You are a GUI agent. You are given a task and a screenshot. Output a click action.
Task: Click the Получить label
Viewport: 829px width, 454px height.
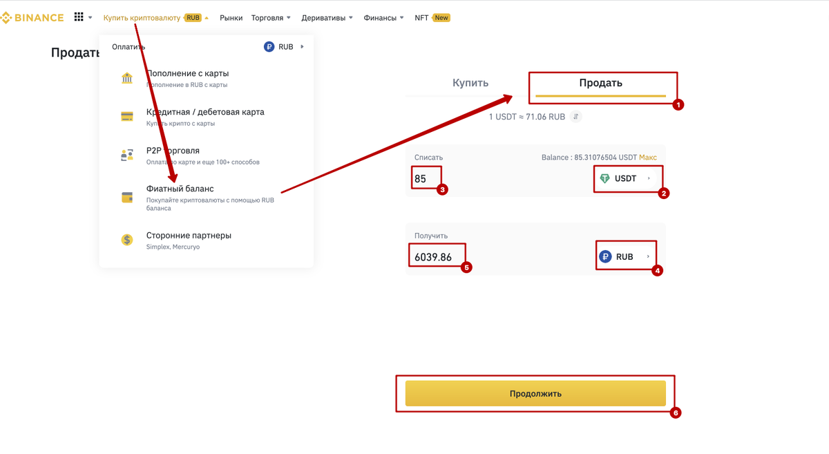[431, 236]
